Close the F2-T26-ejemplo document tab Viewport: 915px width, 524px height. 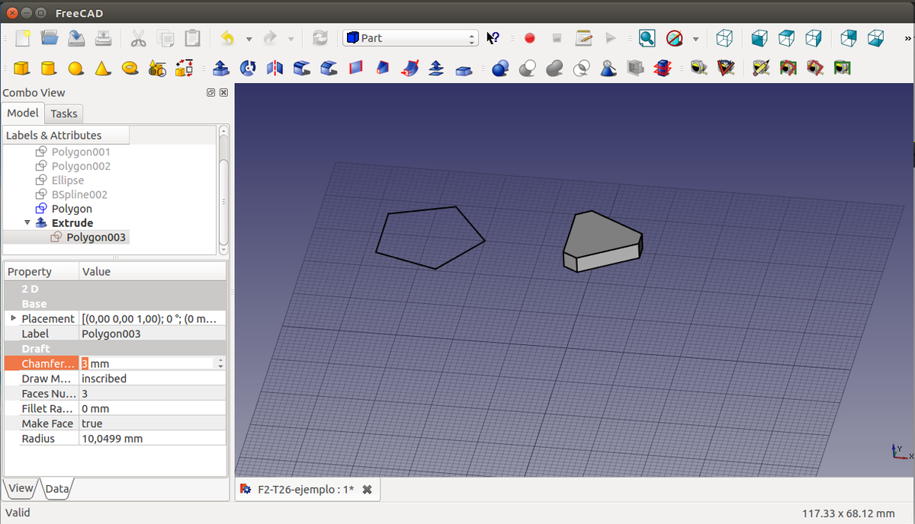(x=367, y=489)
